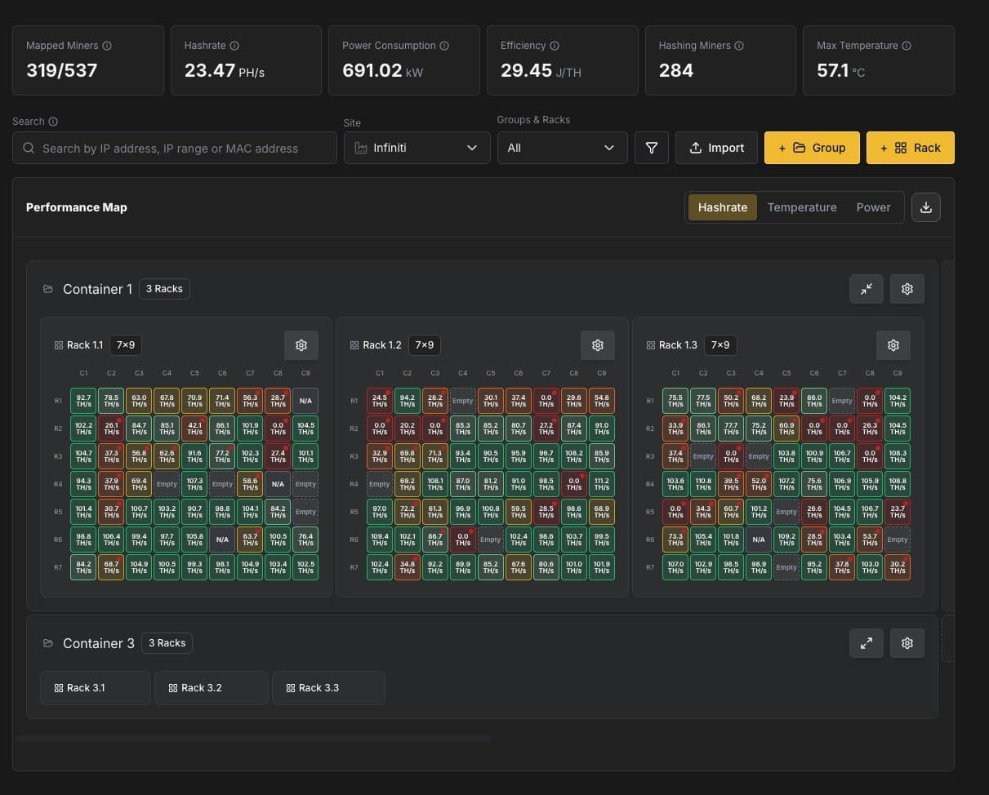
Task: Expand the All groups selector chevron
Action: click(608, 148)
